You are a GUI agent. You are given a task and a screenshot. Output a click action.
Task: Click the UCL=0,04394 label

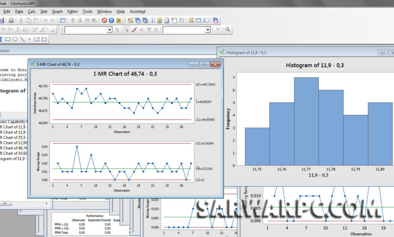tap(205, 144)
